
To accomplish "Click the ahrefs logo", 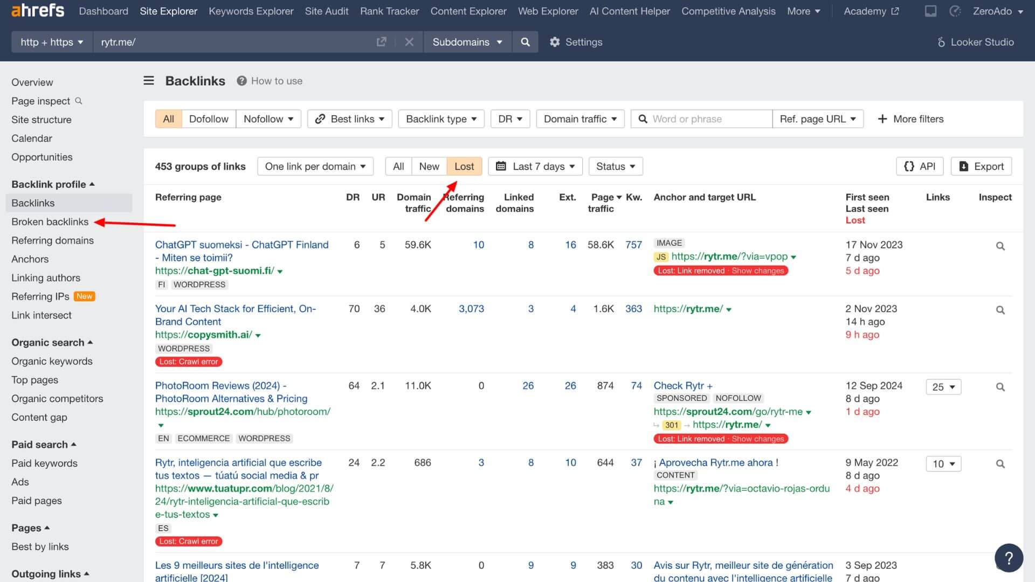I will click(38, 11).
